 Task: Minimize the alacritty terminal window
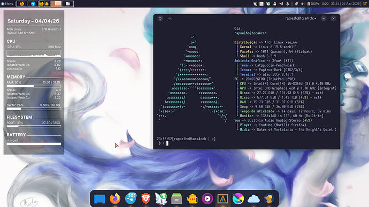click(324, 18)
